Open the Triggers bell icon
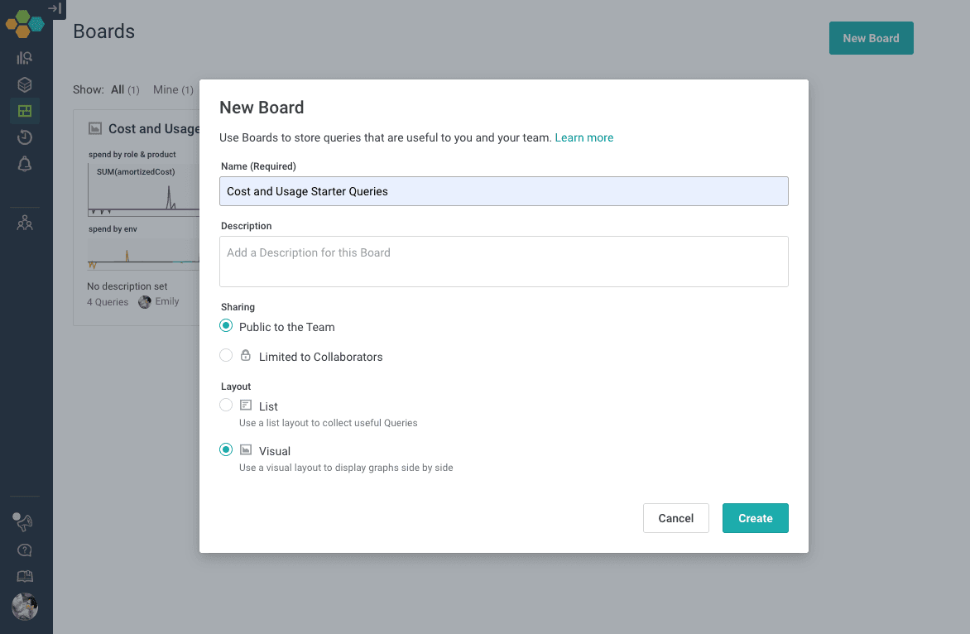This screenshot has height=634, width=970. pos(25,164)
